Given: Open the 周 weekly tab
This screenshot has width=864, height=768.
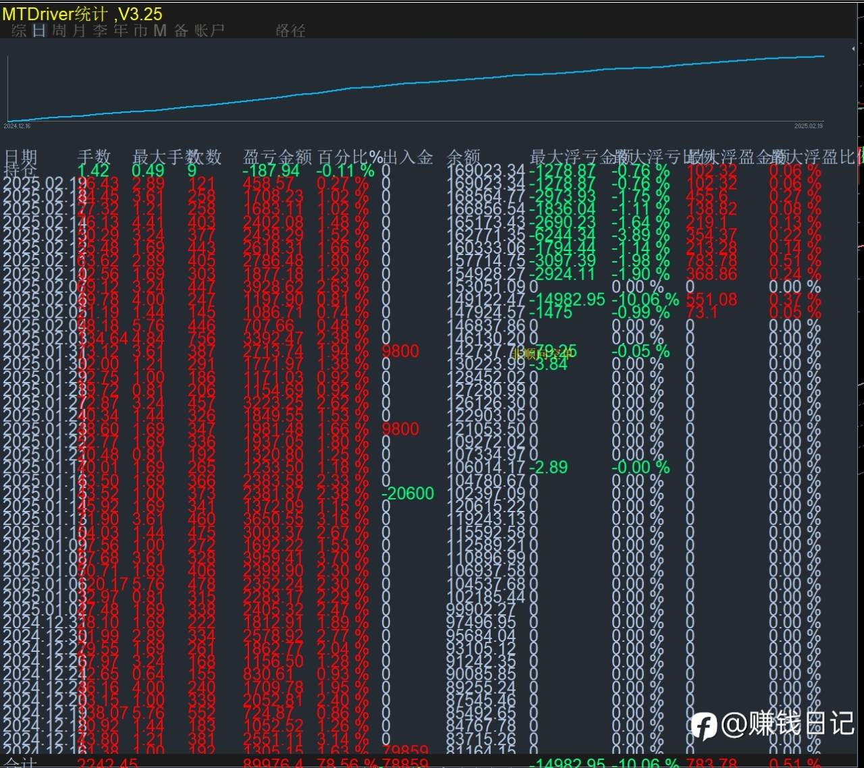Looking at the screenshot, I should [59, 30].
